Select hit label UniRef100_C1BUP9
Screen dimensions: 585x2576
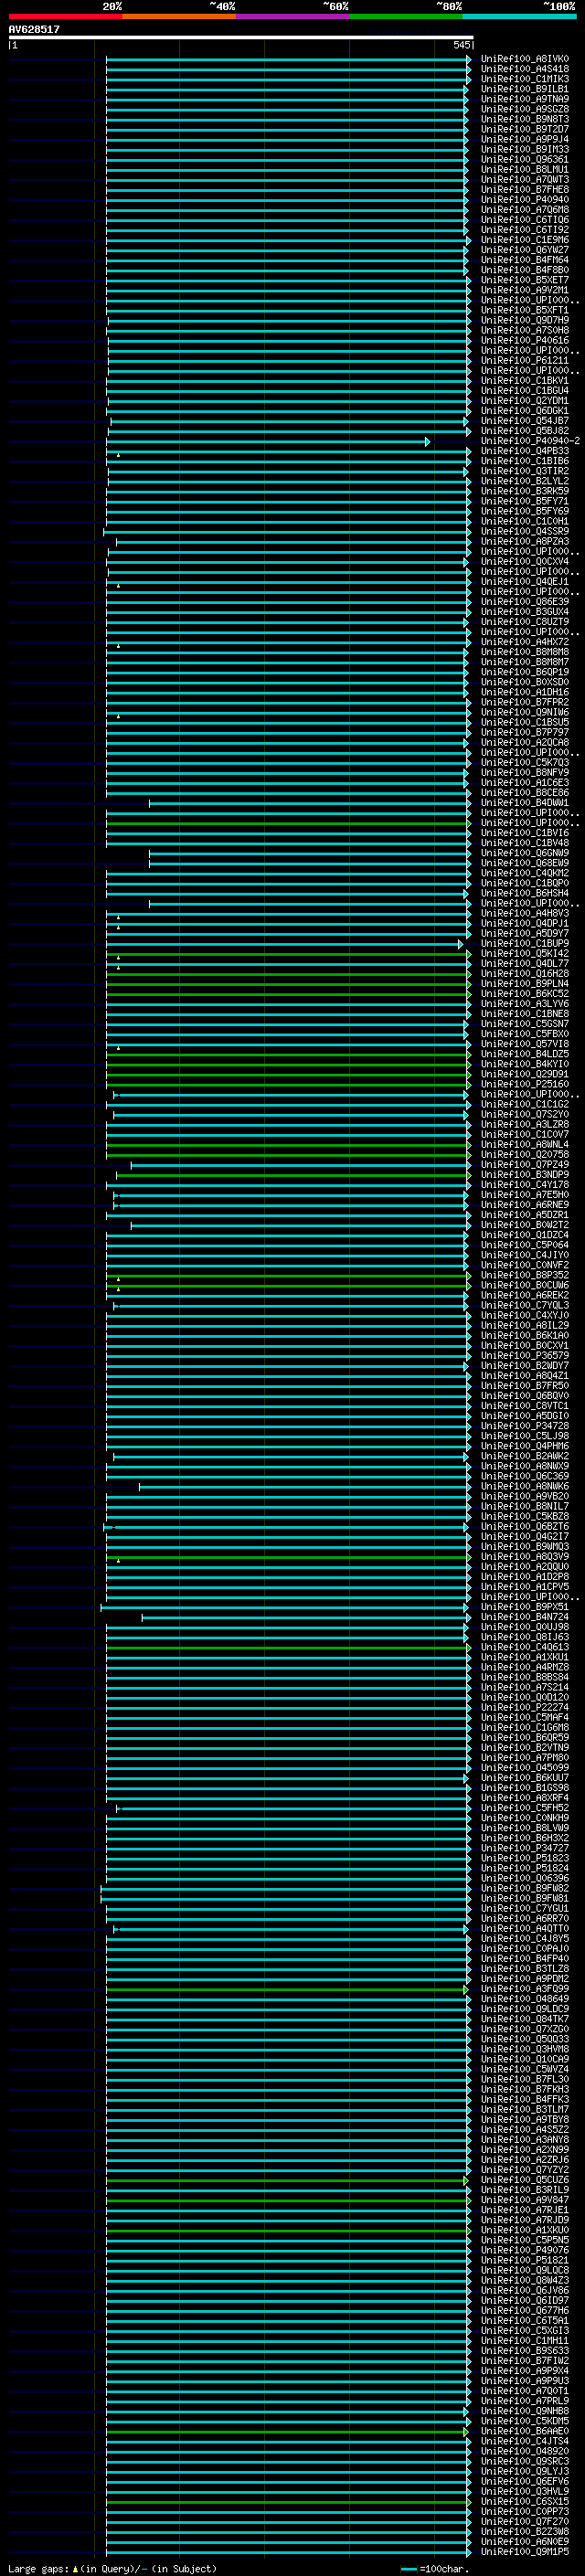(x=525, y=944)
